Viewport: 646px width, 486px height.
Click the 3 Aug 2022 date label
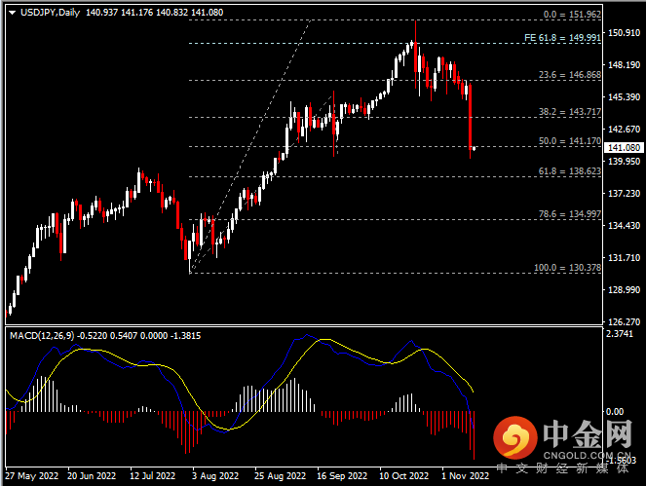(215, 476)
